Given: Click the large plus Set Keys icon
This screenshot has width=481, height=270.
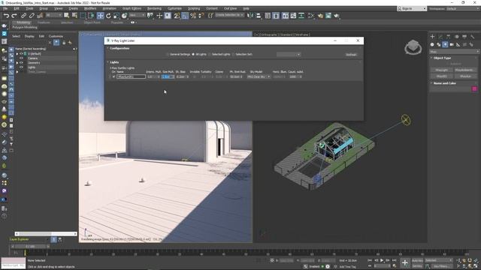Looking at the screenshot, I should [404, 262].
